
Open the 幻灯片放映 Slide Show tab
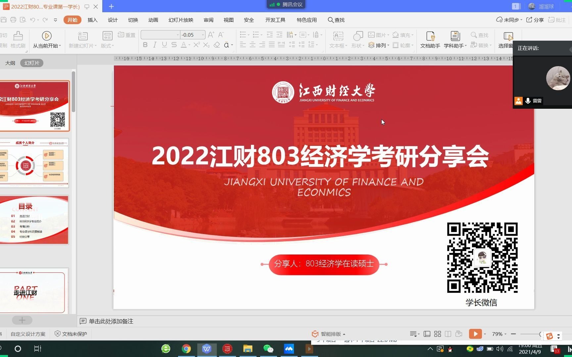pyautogui.click(x=181, y=20)
